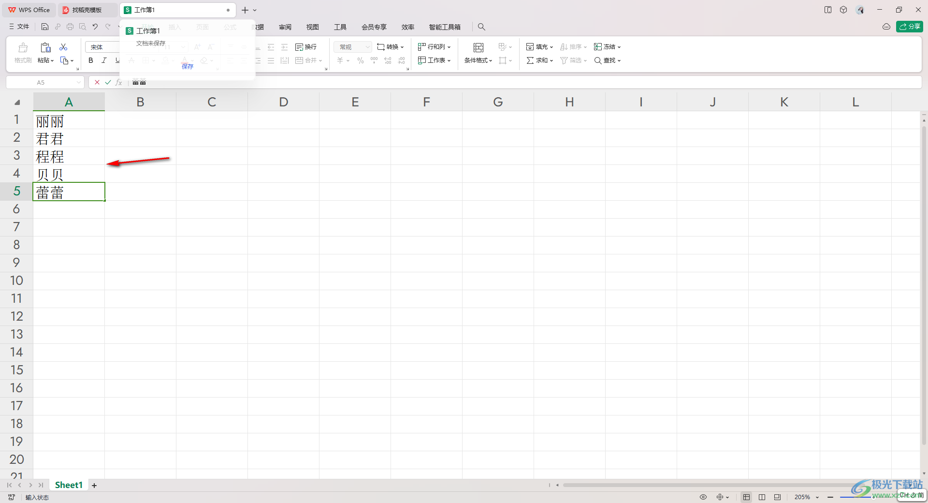Toggle Italic formatting

(104, 60)
